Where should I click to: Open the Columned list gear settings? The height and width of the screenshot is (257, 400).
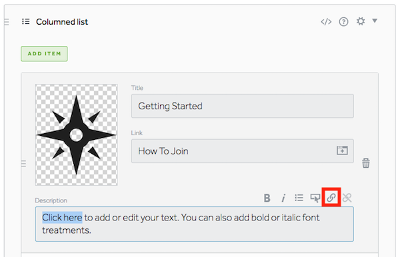pyautogui.click(x=361, y=21)
